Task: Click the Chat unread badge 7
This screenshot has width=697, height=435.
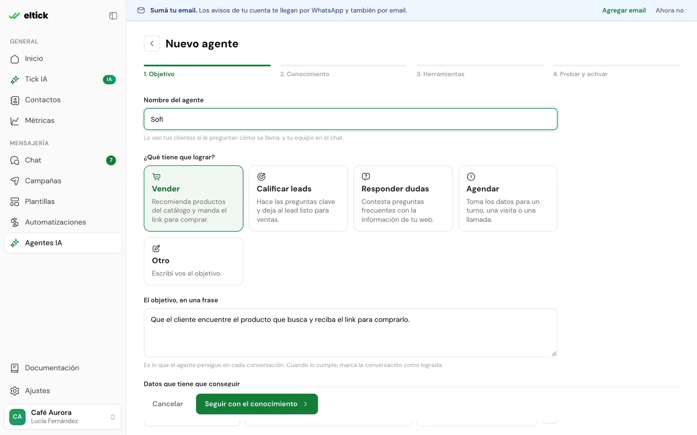Action: 111,161
